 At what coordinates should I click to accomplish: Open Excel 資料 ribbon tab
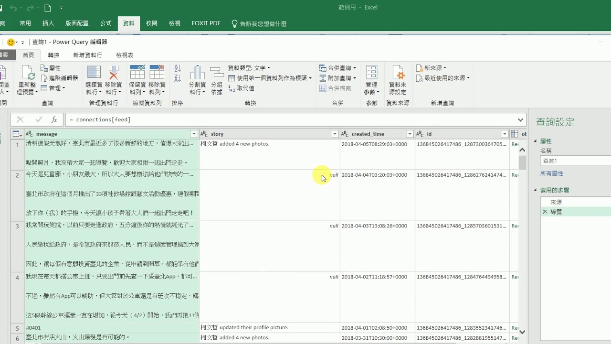coord(129,23)
